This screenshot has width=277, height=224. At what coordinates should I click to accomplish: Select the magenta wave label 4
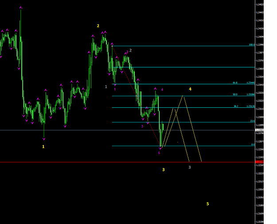point(162,90)
